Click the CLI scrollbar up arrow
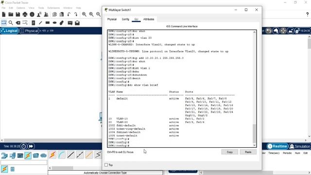311x175 pixels. click(x=254, y=32)
